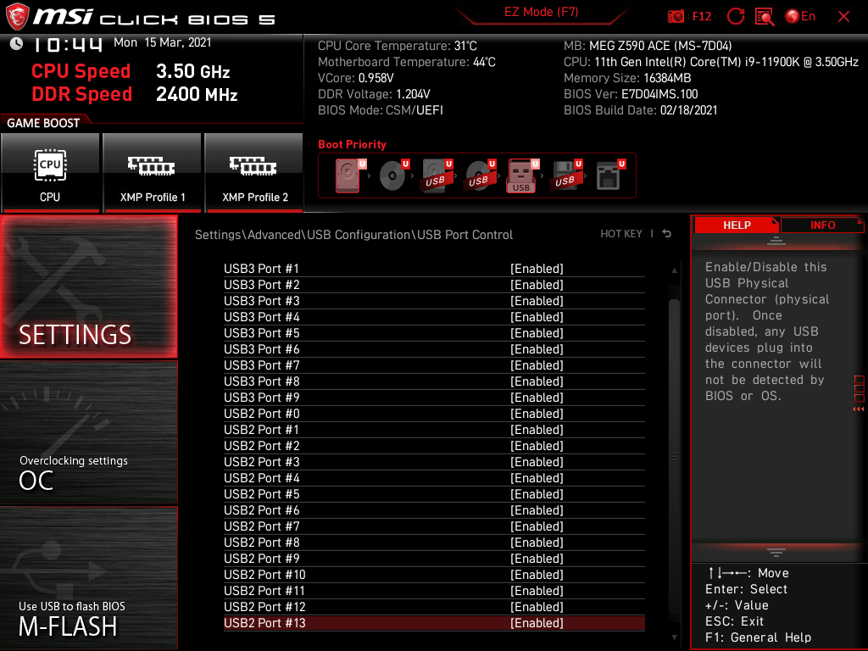This screenshot has width=868, height=651.
Task: Enable XMP Profile 1
Action: [x=152, y=172]
